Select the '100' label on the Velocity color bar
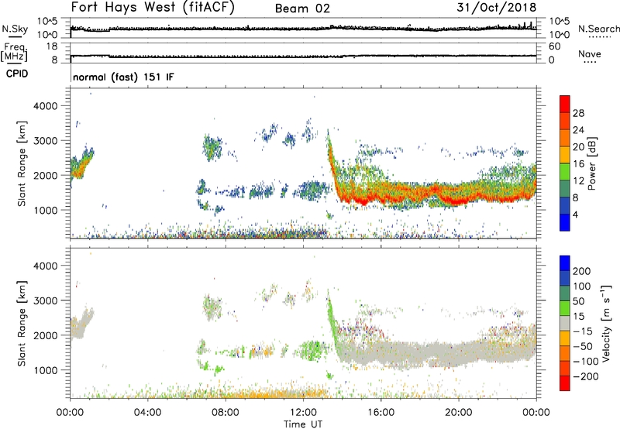This screenshot has width=620, height=429. 582,286
